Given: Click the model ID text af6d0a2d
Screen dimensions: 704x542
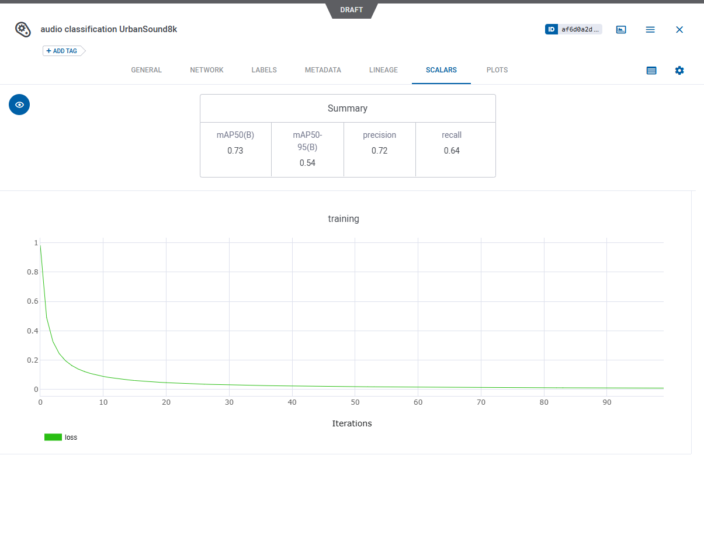Looking at the screenshot, I should click(x=580, y=29).
